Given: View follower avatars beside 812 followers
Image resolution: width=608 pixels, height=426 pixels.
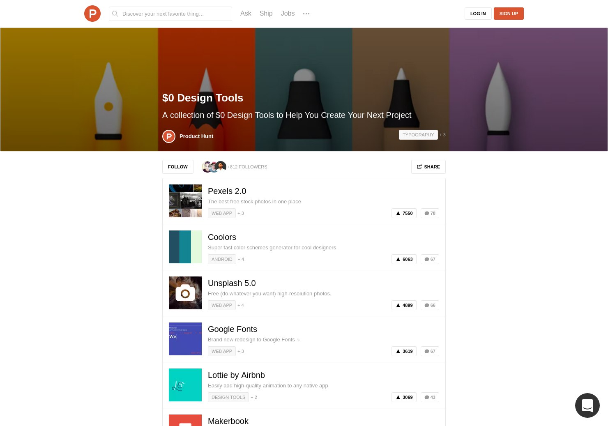Looking at the screenshot, I should point(214,166).
